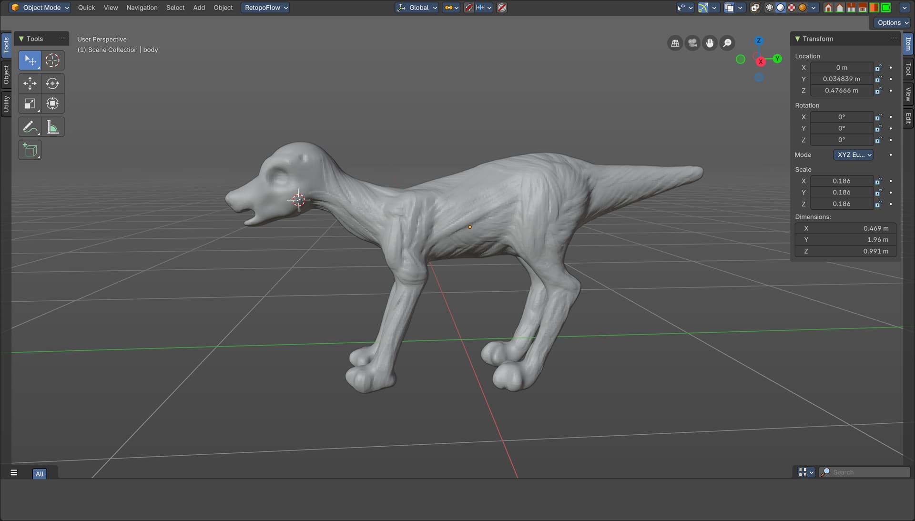
Task: Open the Navigation menu
Action: click(x=142, y=8)
